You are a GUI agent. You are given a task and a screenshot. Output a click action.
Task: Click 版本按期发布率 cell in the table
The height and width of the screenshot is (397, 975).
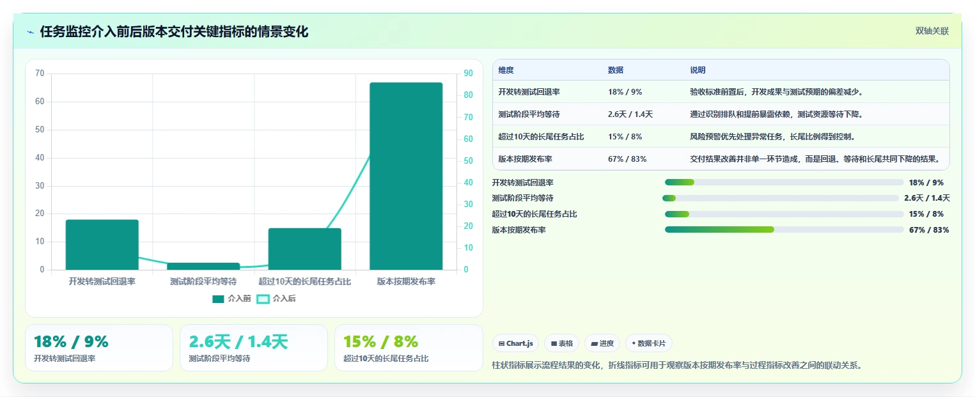pos(525,159)
